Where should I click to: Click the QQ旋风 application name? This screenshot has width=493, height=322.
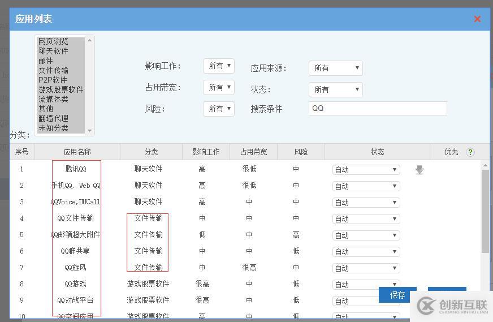click(x=75, y=267)
